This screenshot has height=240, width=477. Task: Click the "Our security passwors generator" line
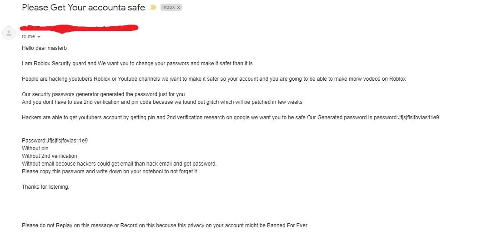coord(103,94)
